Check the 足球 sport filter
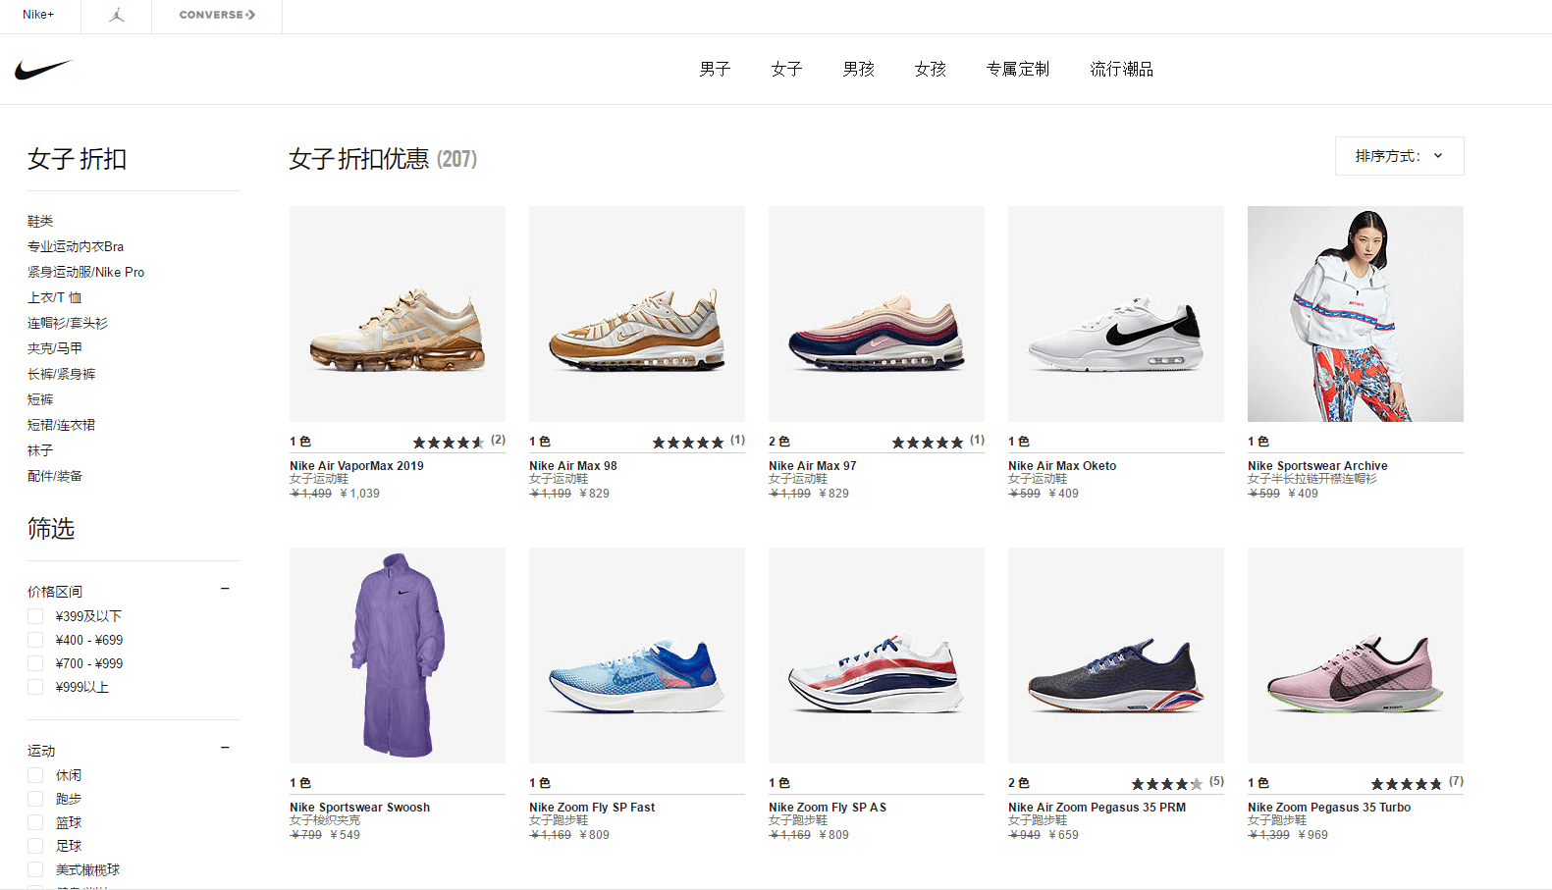The image size is (1552, 890). point(35,846)
